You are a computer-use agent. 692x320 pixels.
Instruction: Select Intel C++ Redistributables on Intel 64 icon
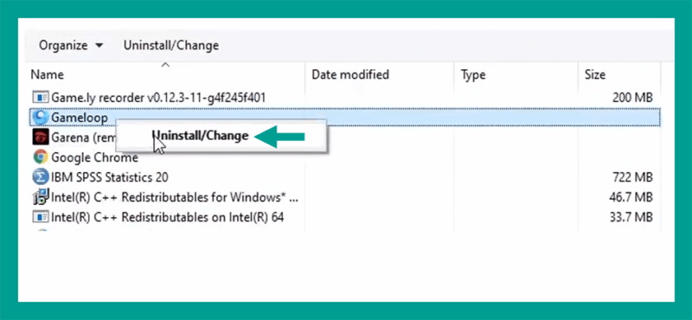click(x=41, y=217)
